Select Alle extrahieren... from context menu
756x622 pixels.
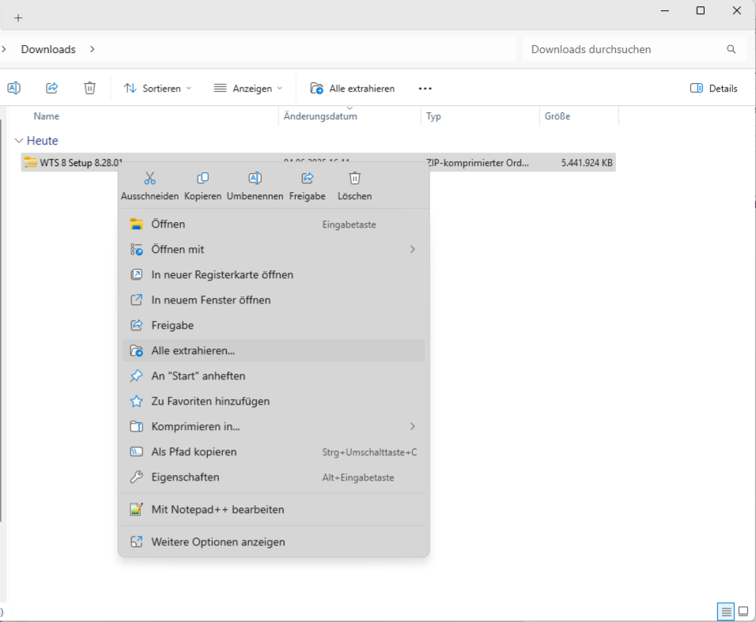point(273,351)
